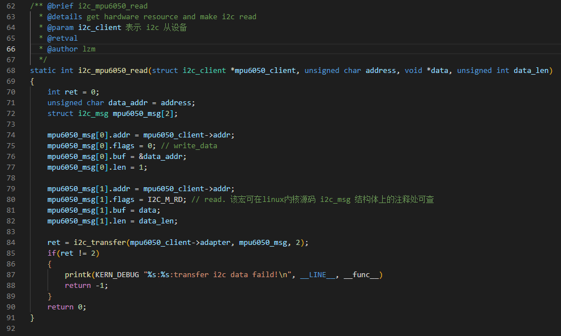Viewport: 561px width, 336px height.
Task: Select the function name i2c_mpu6050_read on line 68
Action: tap(113, 70)
